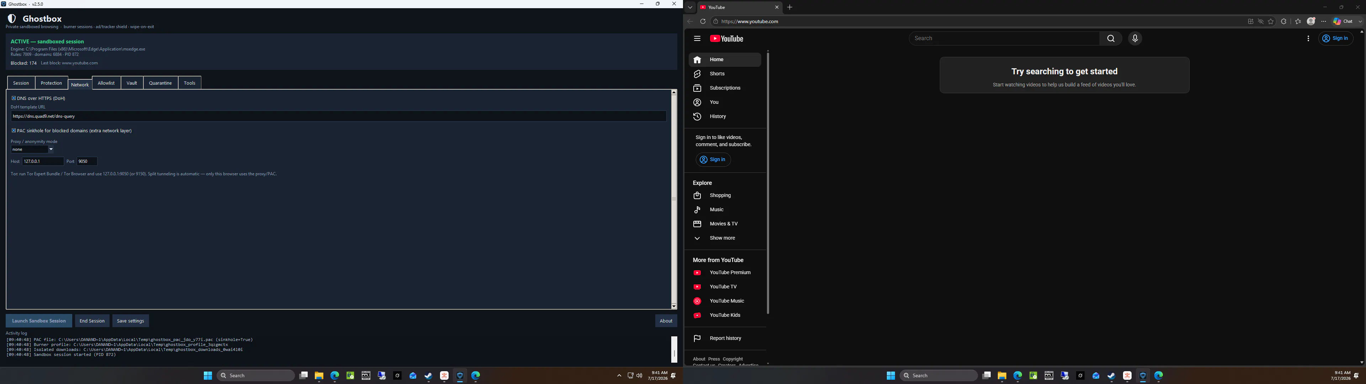Focus the YouTube search box
This screenshot has height=384, width=1366.
click(x=1004, y=38)
